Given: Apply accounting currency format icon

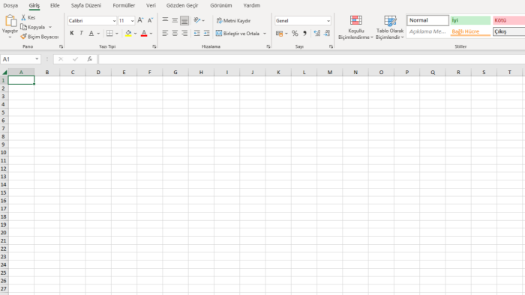Looking at the screenshot, I should 279,34.
